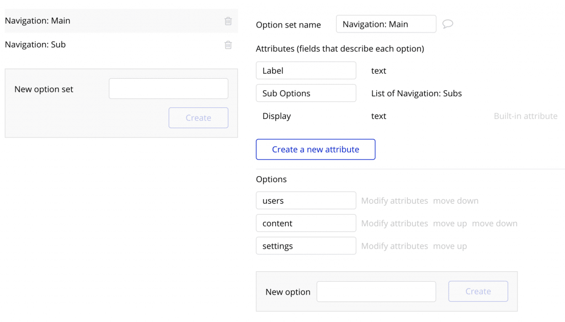Move the users option down
The image size is (565, 322).
(x=455, y=200)
